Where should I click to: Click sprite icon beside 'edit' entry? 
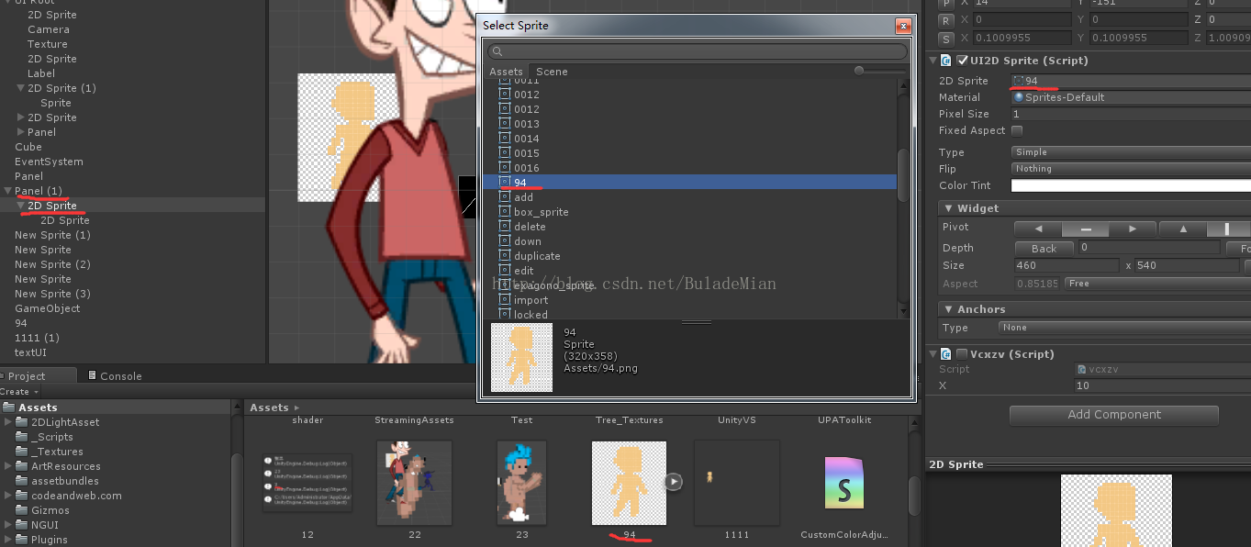[505, 271]
